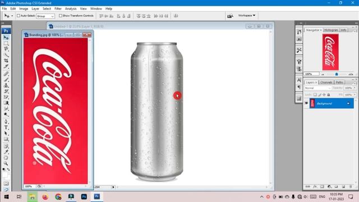Switch to the Channels tab
Screen dimensions: 359x202
click(326, 82)
